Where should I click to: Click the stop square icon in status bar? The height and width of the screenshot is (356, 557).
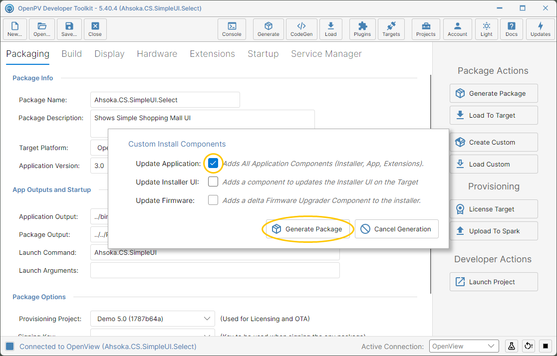546,346
